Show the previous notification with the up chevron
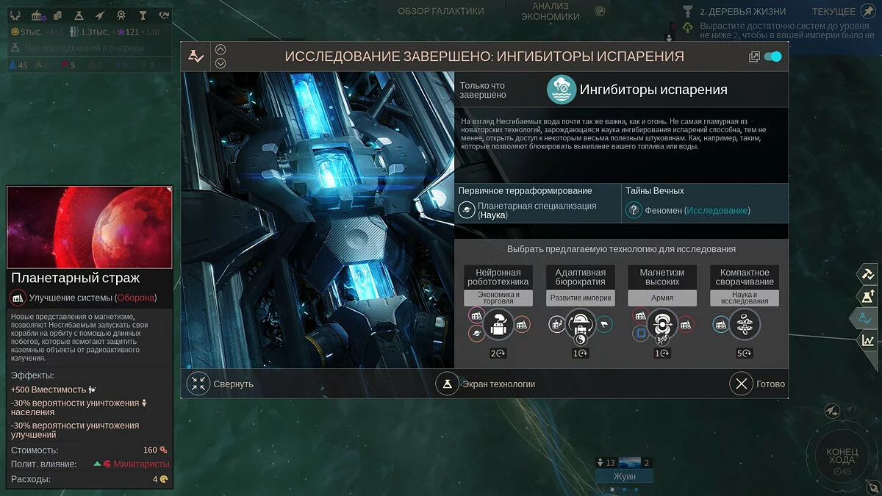The width and height of the screenshot is (882, 496). 220,49
